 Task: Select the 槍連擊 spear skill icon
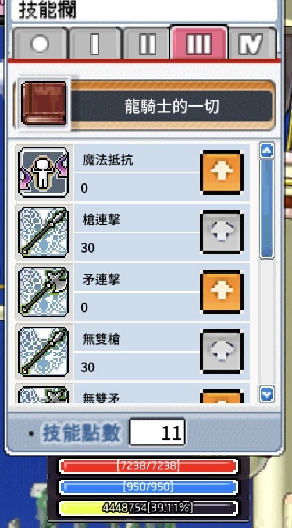click(x=44, y=232)
